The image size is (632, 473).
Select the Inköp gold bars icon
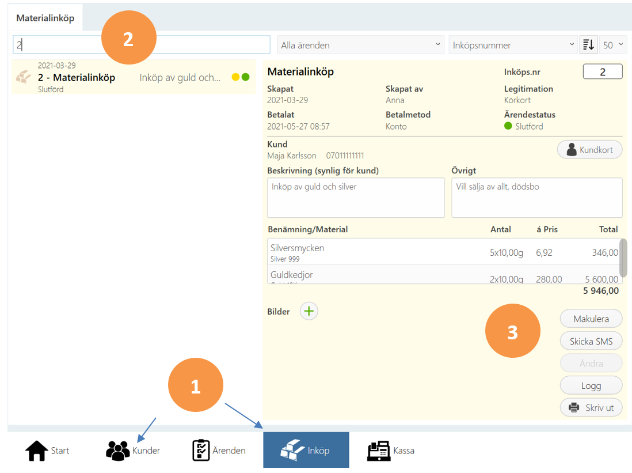292,449
